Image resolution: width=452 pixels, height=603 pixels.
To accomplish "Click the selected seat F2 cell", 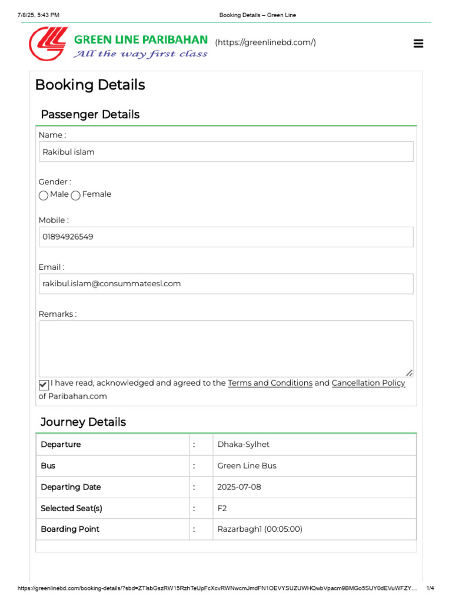I will (222, 508).
